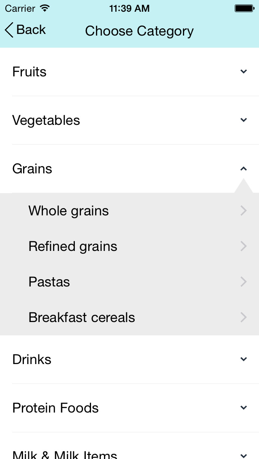Tap the Drinks category label
This screenshot has height=459, width=259.
(x=32, y=359)
